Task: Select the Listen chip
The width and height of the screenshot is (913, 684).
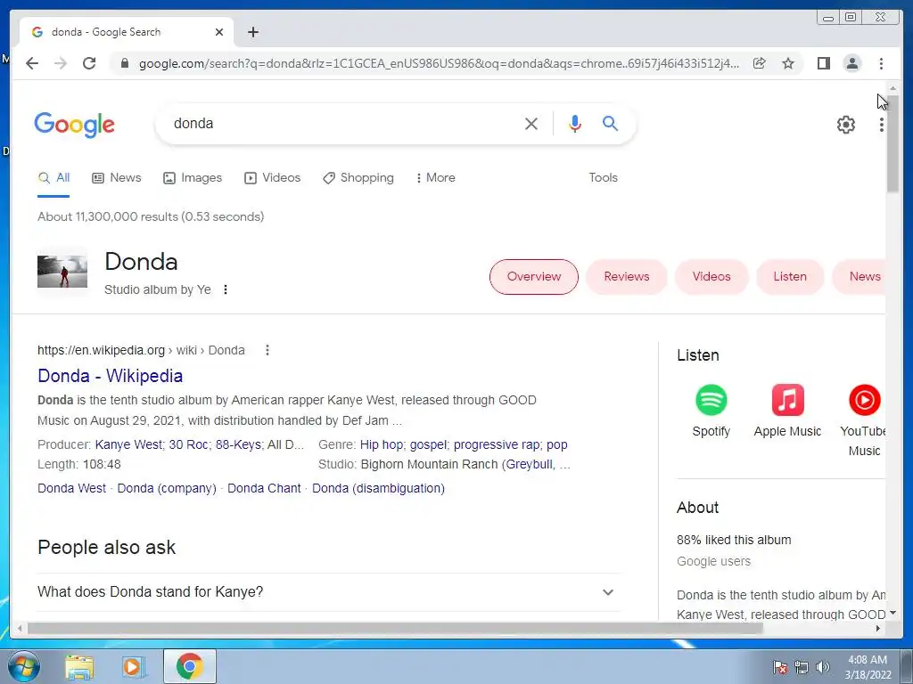Action: 790,277
